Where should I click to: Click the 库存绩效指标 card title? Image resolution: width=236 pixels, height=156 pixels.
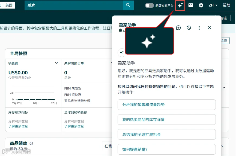tap(18, 112)
